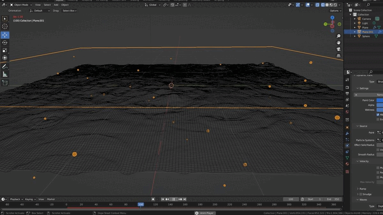Activate the Scale tool
The width and height of the screenshot is (383, 215).
coord(5,50)
